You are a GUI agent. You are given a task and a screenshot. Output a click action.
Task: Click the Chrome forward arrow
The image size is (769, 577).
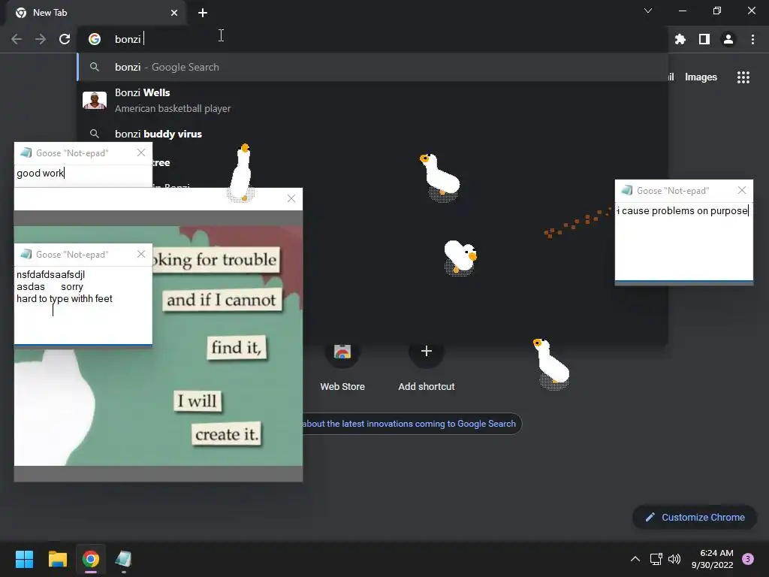tap(41, 39)
